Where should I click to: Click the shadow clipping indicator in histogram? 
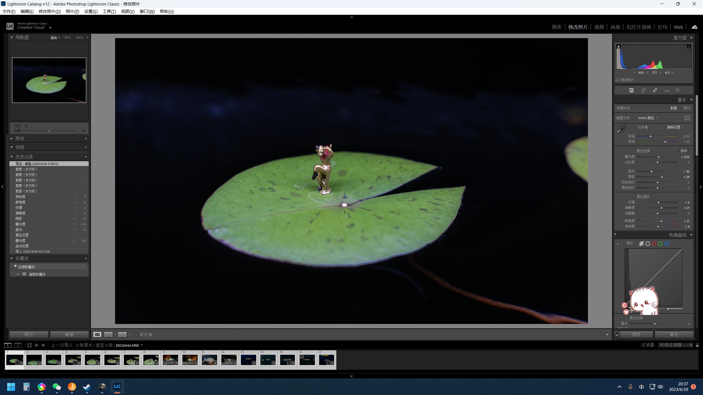pyautogui.click(x=618, y=46)
